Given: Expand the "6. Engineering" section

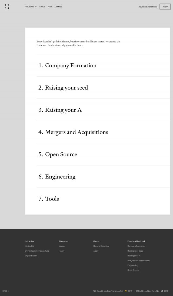Looking at the screenshot, I should pyautogui.click(x=57, y=177).
